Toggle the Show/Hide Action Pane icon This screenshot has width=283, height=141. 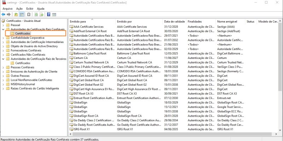click(x=54, y=14)
